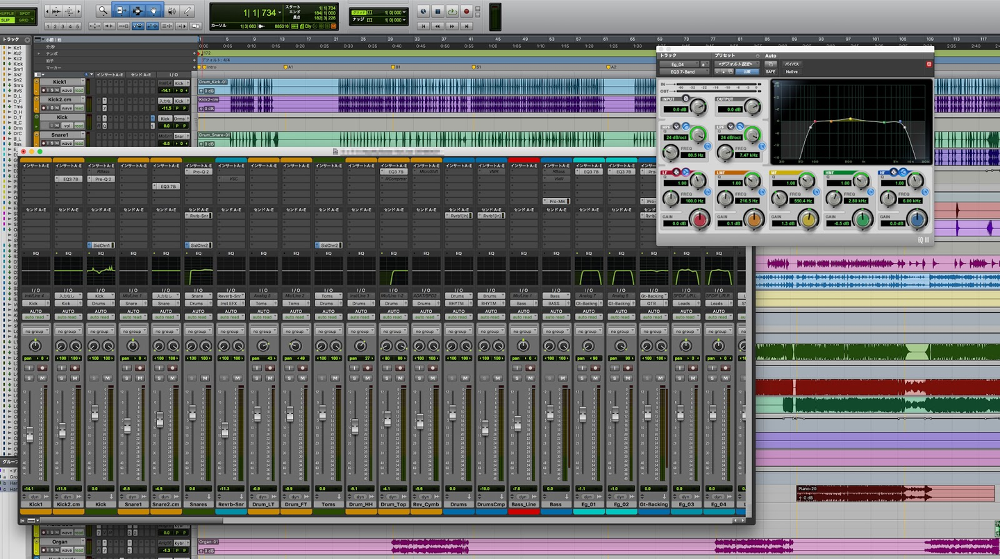Record-enable the Kick2.cm channel
The image size is (1000, 559).
75,368
